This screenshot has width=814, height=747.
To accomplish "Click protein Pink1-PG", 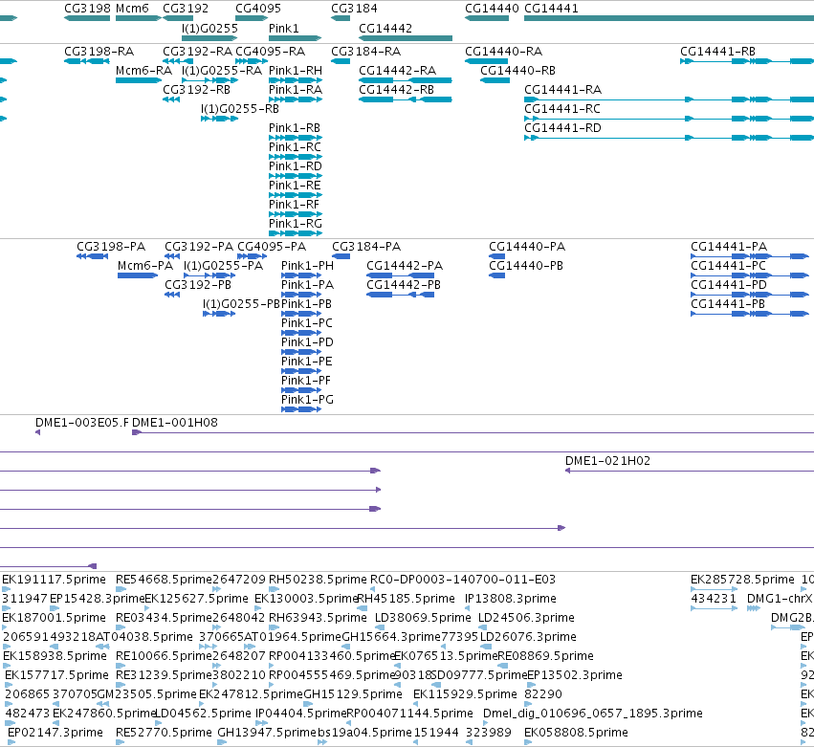I will click(307, 400).
